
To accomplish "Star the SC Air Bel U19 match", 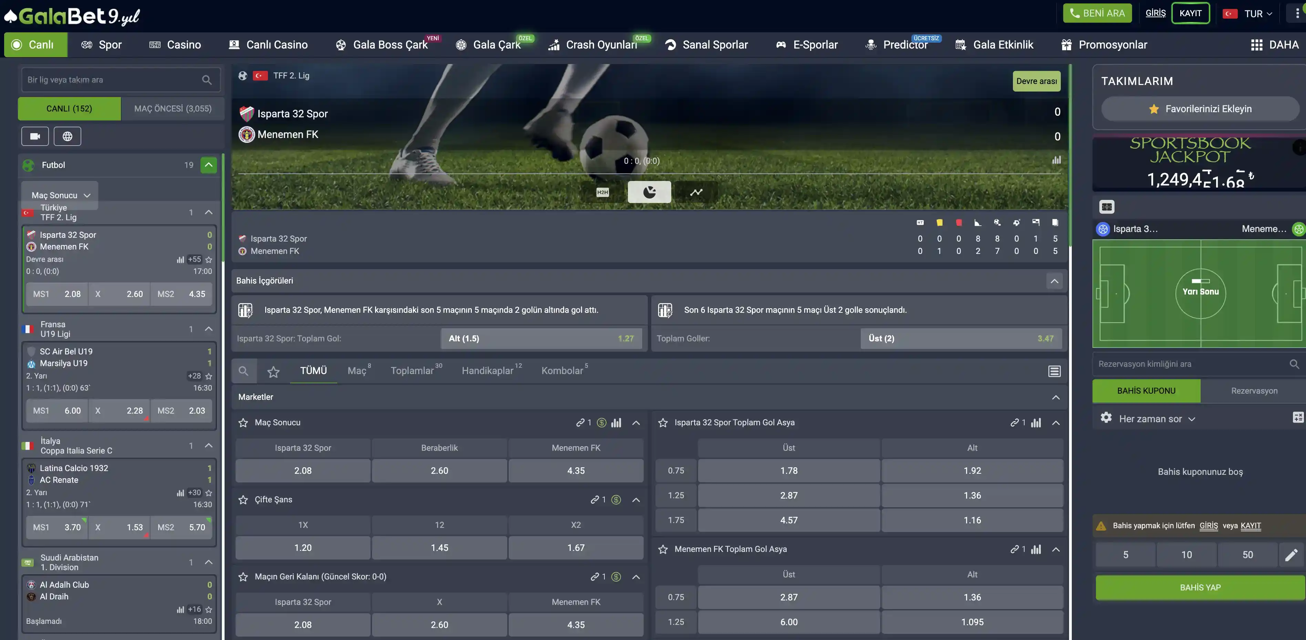I will point(209,376).
